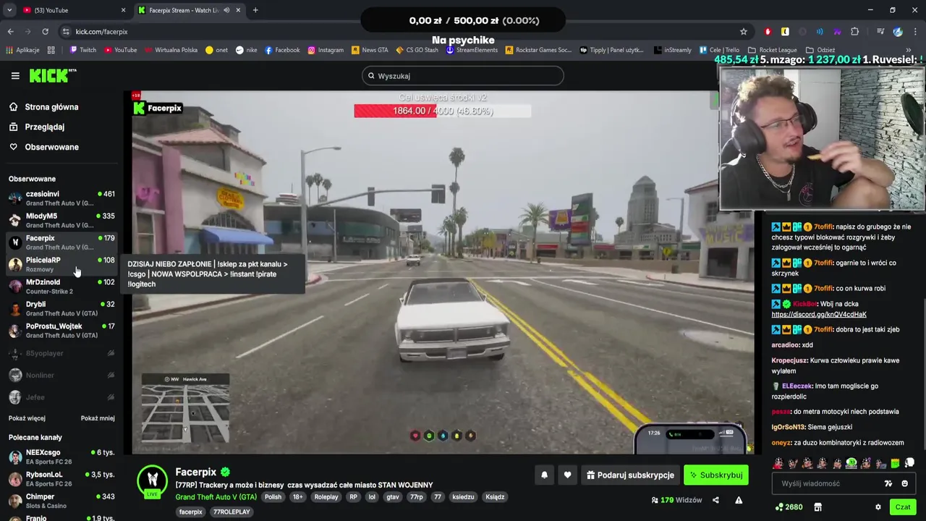Open StreamElements bookmark
926x521 pixels.
coord(472,50)
